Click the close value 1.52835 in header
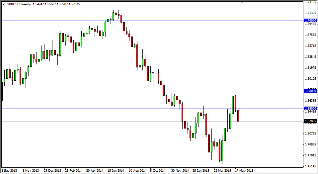Screen dimensions: 318x174 tap(74, 4)
